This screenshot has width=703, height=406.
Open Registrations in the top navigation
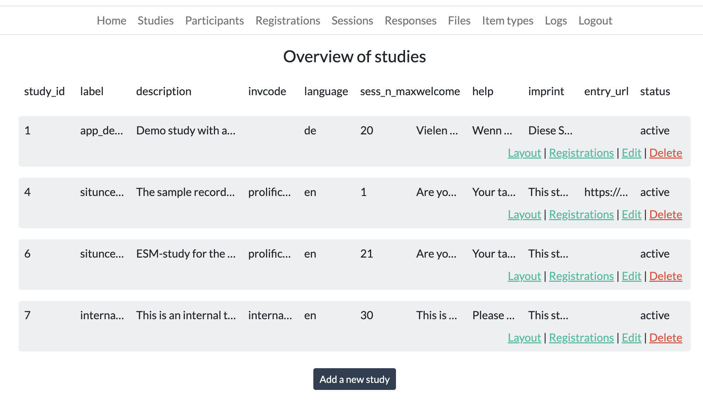[288, 21]
